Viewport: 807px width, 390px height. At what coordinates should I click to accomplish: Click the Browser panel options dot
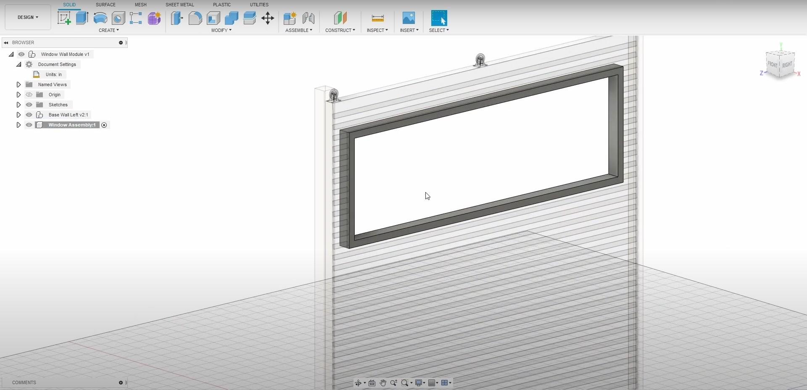tap(121, 42)
